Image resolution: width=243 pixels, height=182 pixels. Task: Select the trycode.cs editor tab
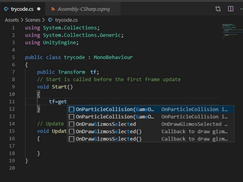pos(22,9)
